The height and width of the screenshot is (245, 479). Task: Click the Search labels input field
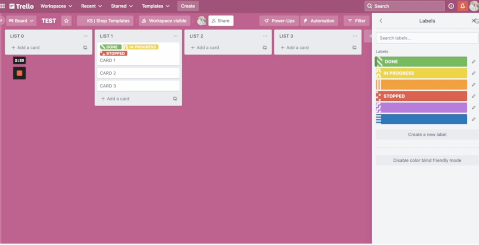pyautogui.click(x=427, y=38)
